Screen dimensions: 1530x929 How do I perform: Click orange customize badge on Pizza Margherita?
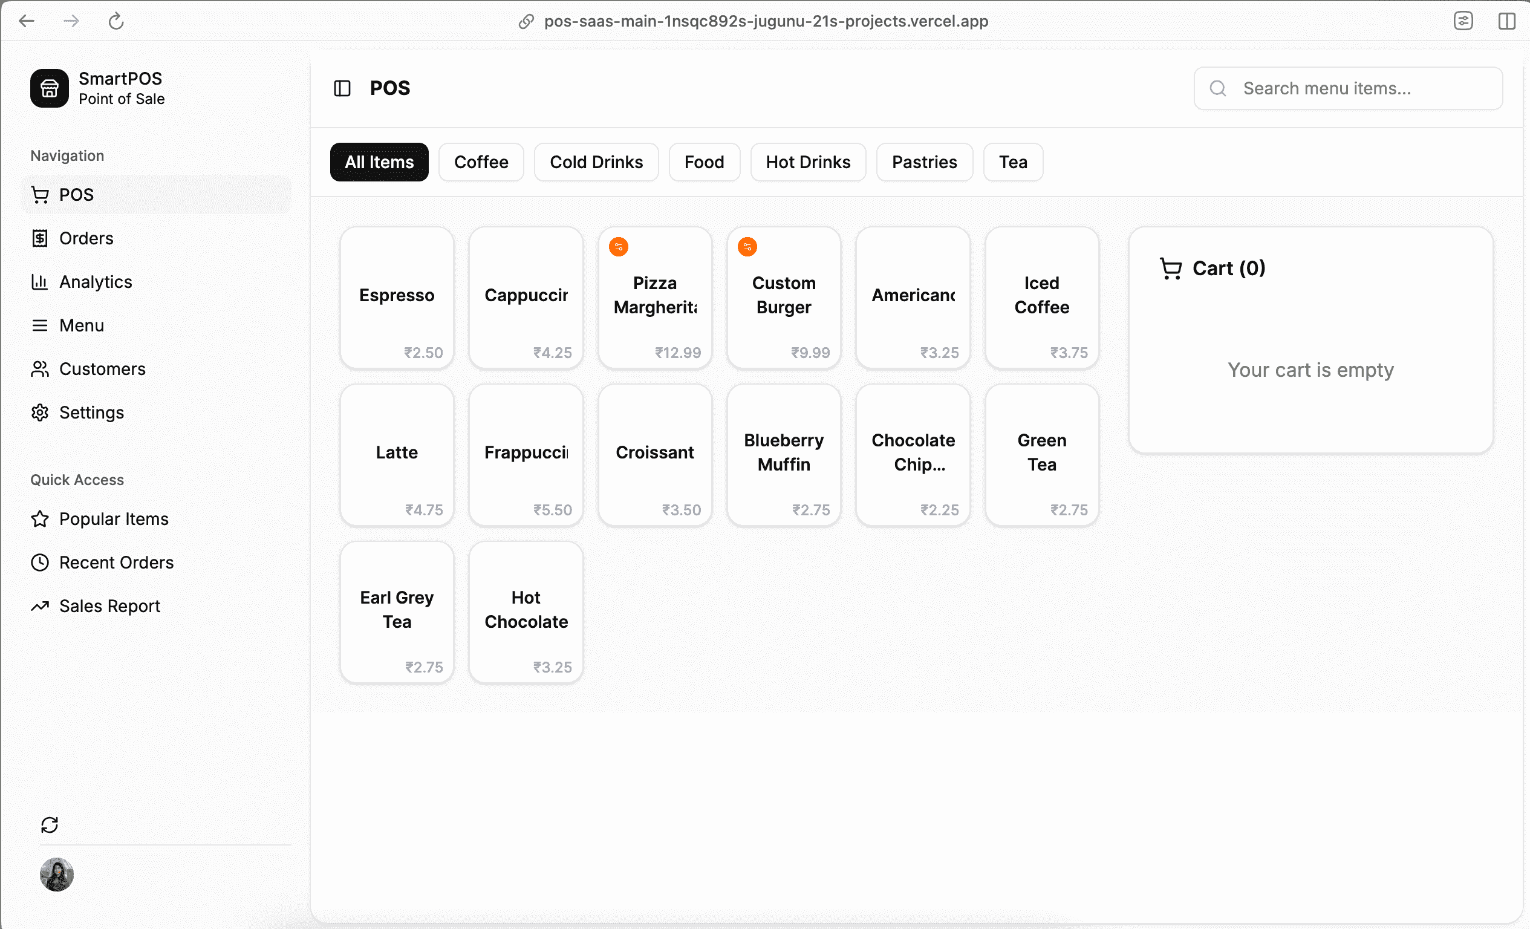tap(619, 247)
